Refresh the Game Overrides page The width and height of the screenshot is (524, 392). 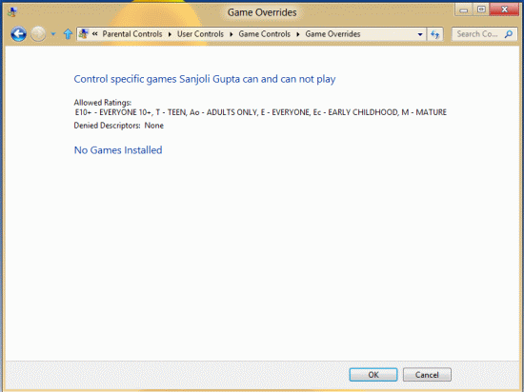[434, 34]
